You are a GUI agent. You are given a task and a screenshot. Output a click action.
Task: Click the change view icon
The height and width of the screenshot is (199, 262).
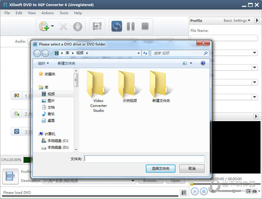(x=185, y=63)
